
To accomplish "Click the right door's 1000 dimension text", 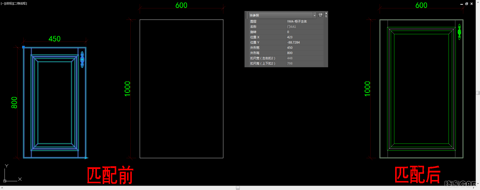I will (x=368, y=89).
